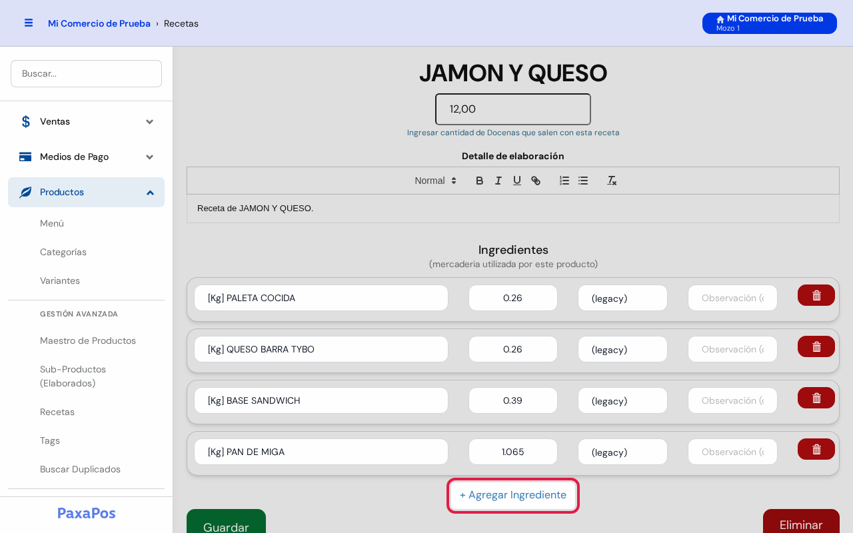The width and height of the screenshot is (853, 533).
Task: Open Maestro de Productos
Action: 88,340
